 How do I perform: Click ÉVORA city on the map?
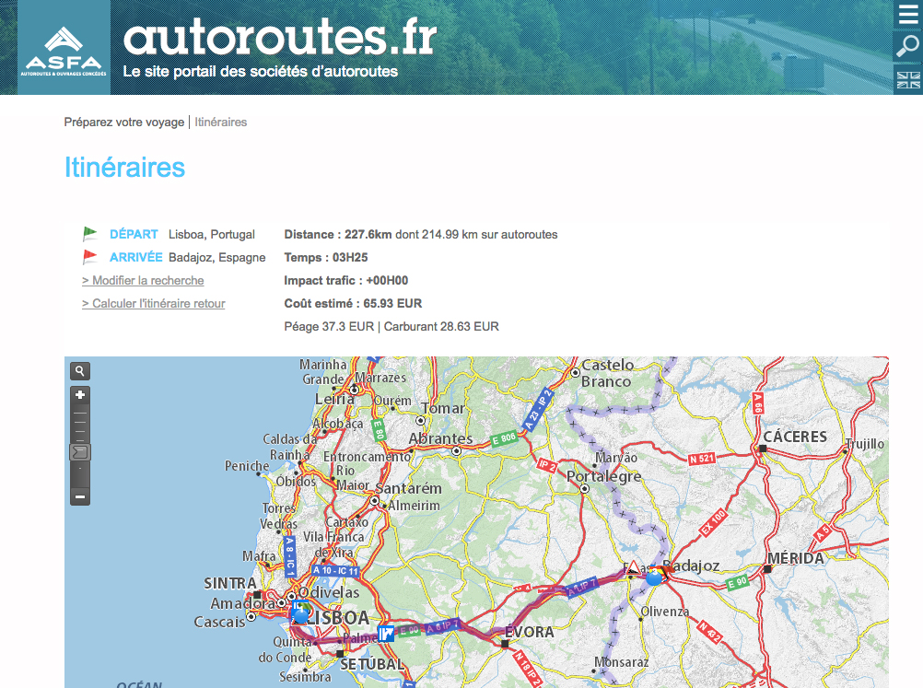(529, 633)
